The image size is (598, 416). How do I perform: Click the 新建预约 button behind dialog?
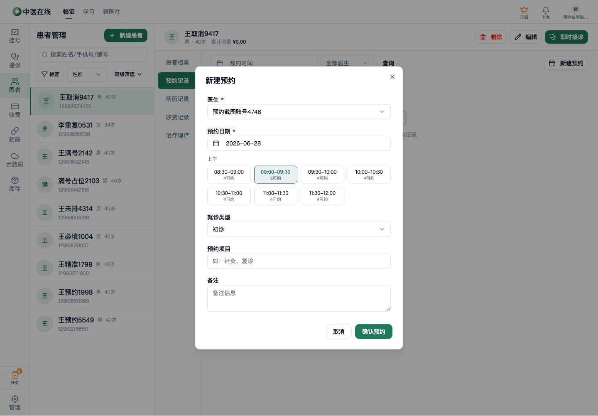click(566, 63)
